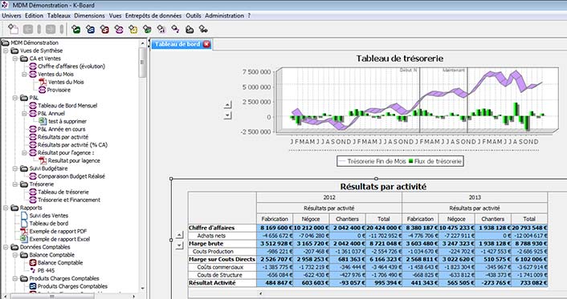567x299 pixels.
Task: Collapse the CA et Ventes folder
Action: [x=15, y=59]
